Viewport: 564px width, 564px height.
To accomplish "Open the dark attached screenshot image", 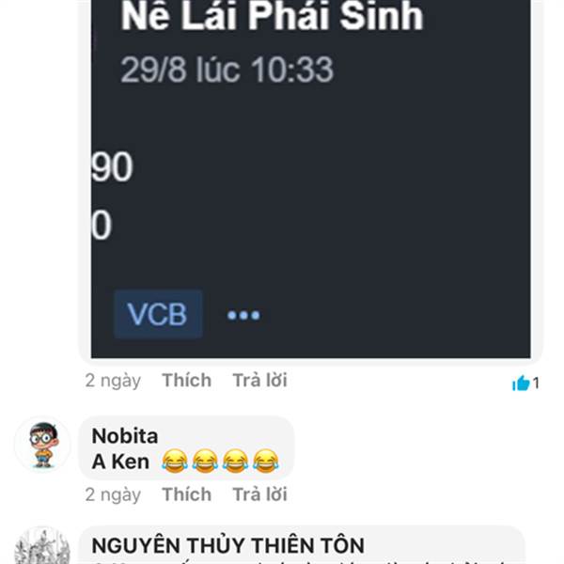I will tap(310, 179).
